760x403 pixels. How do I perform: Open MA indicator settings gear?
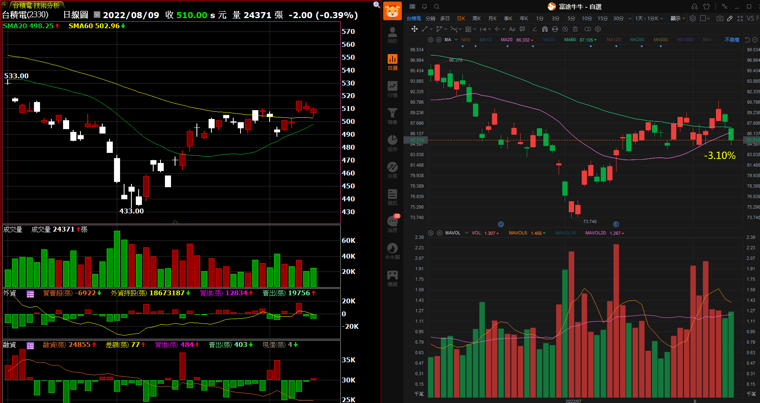tap(431, 40)
